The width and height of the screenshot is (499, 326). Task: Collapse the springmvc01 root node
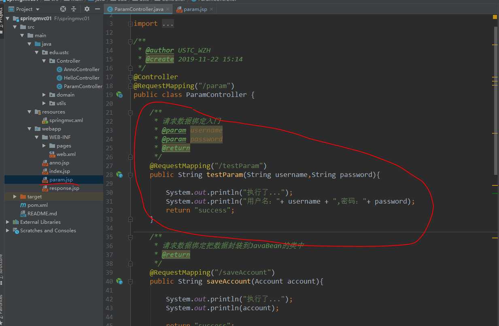pos(8,19)
